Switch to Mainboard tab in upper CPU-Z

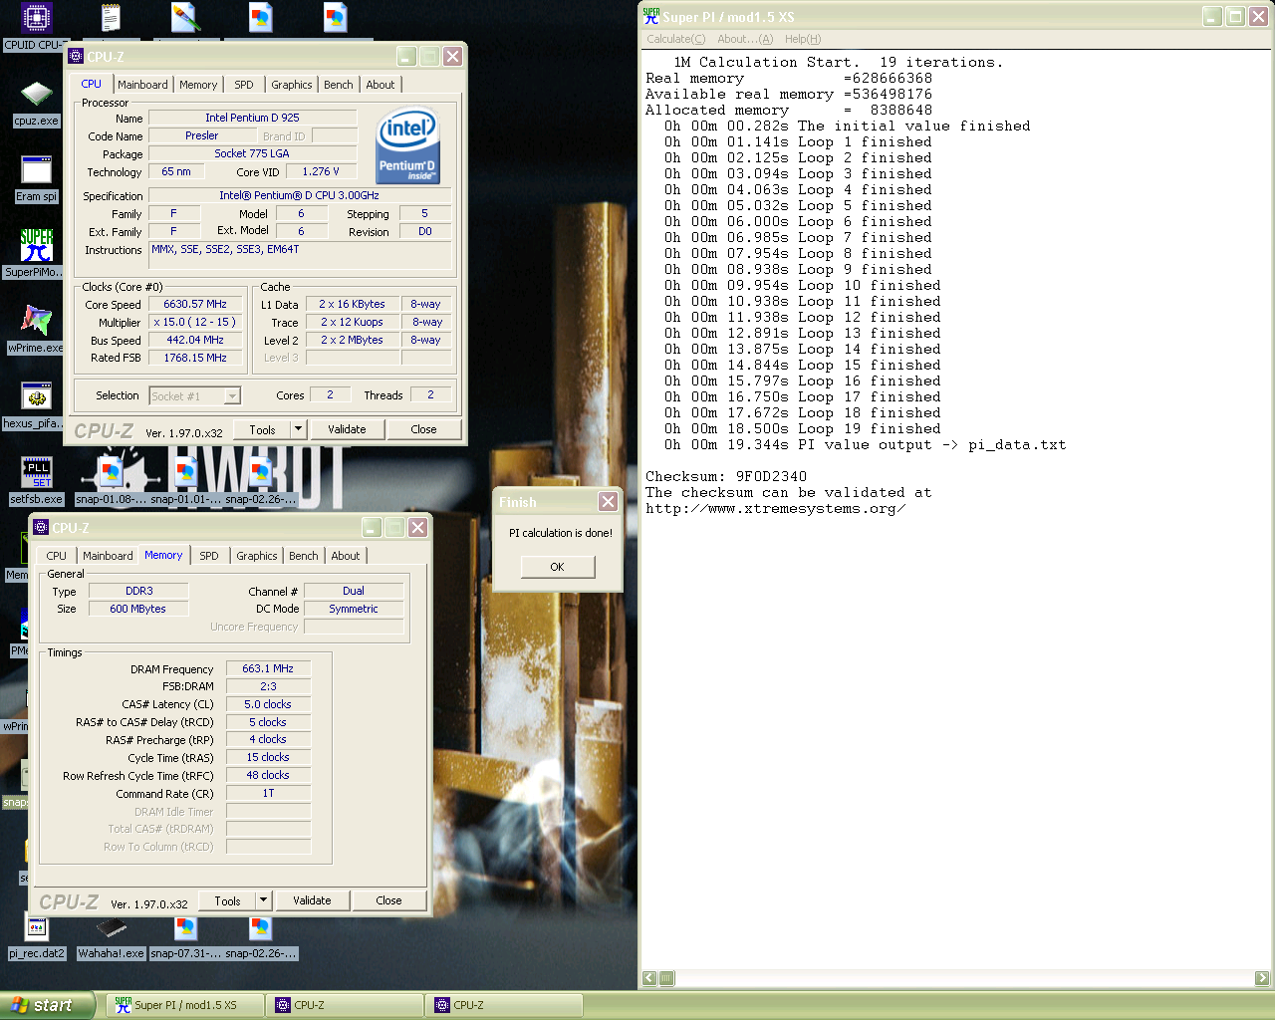[x=142, y=85]
